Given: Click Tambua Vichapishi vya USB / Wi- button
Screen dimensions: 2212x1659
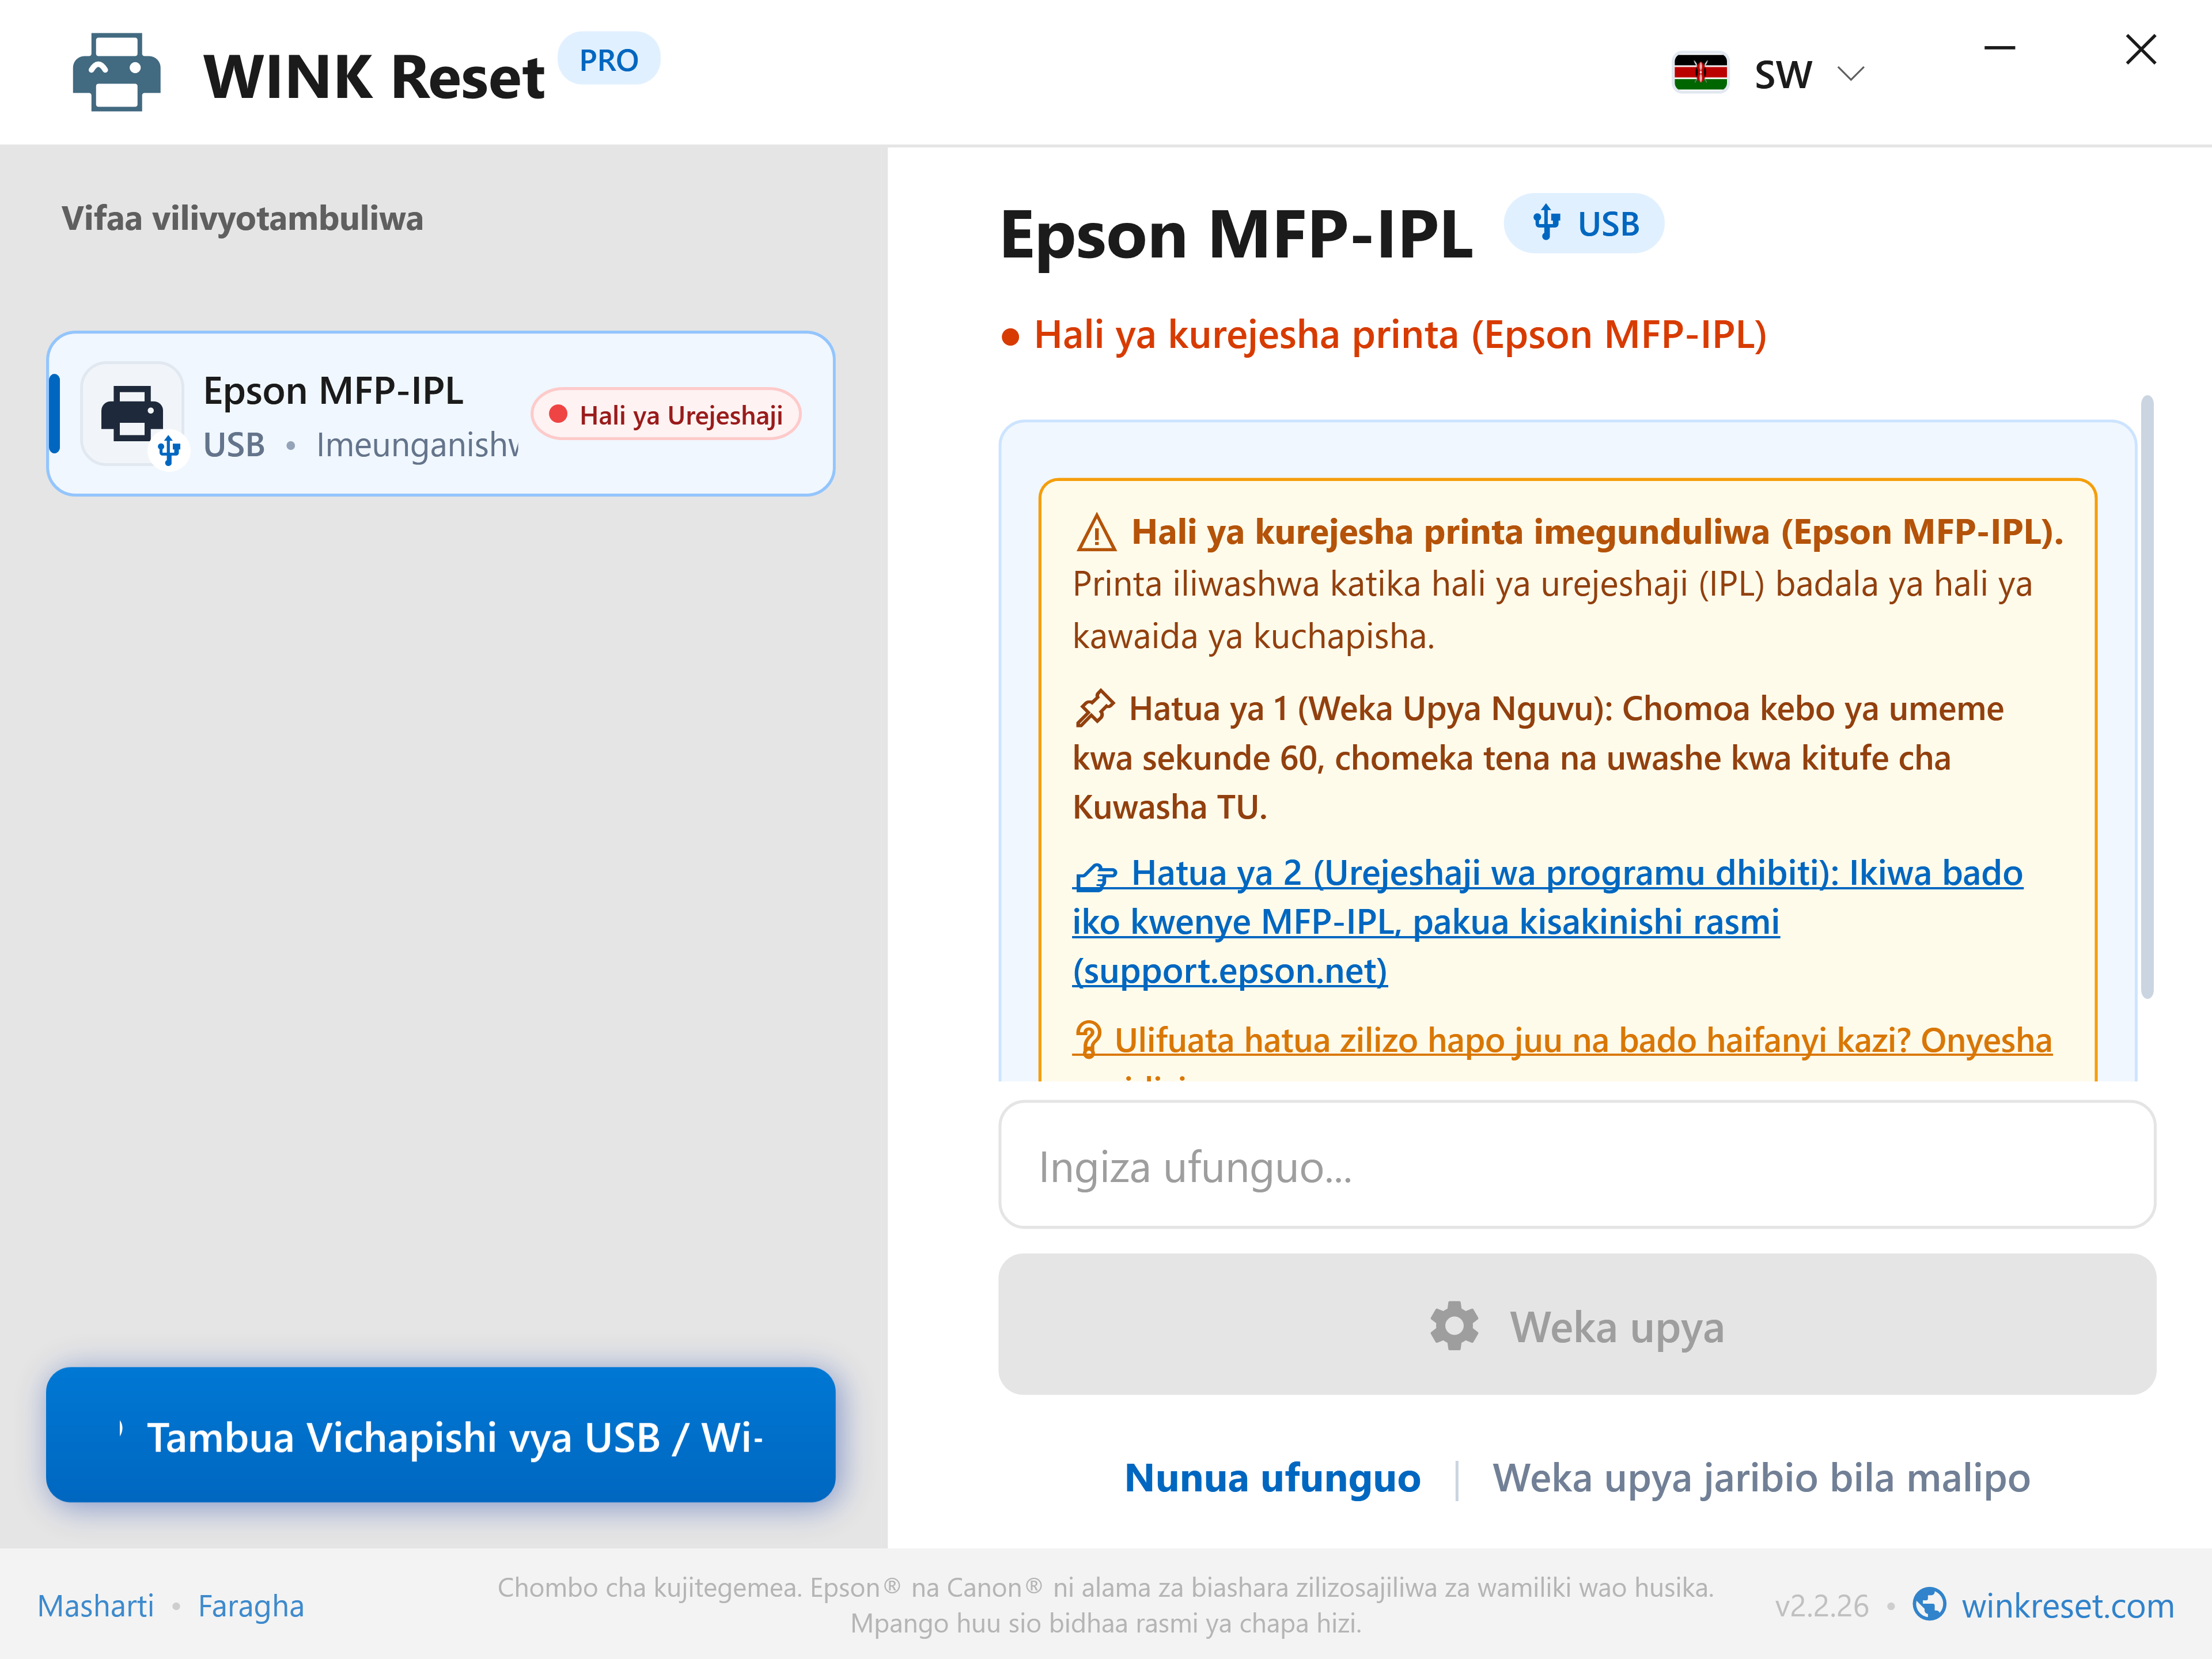Looking at the screenshot, I should click(x=440, y=1435).
